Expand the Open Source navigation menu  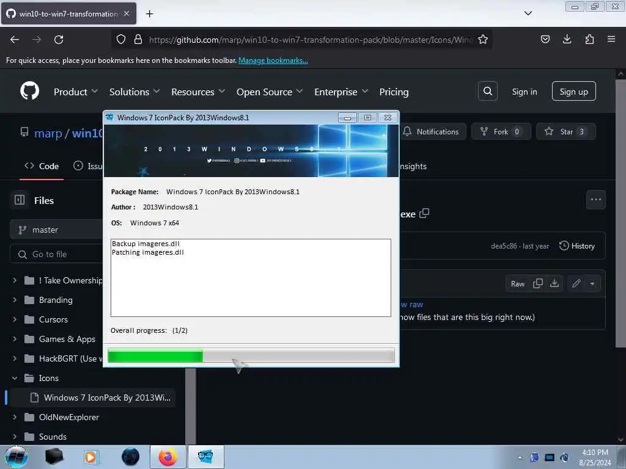tap(270, 92)
